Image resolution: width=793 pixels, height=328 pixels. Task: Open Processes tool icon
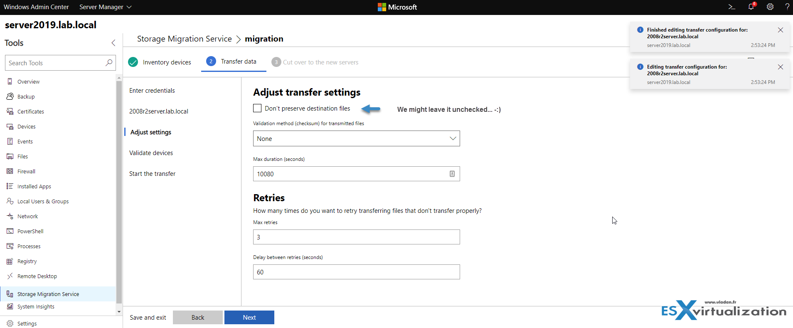click(10, 246)
